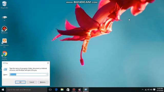Open the Store from the taskbar
Screen dimensions: 164x92
click(68, 90)
